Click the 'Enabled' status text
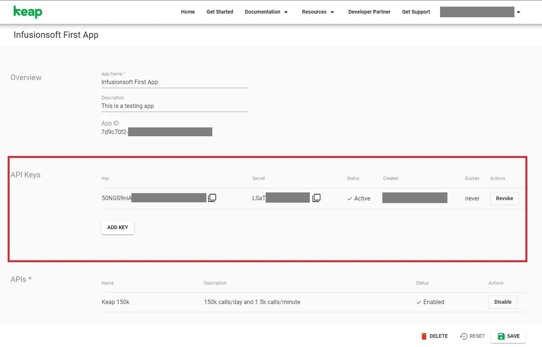The height and width of the screenshot is (347, 542). [434, 302]
